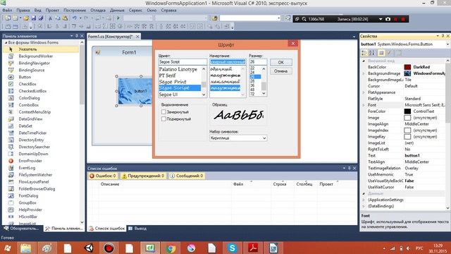
Task: Select the Button control in toolbox
Action: 25,77
